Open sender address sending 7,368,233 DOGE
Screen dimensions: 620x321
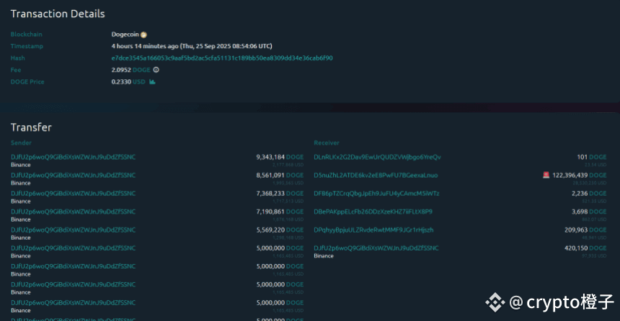73,194
